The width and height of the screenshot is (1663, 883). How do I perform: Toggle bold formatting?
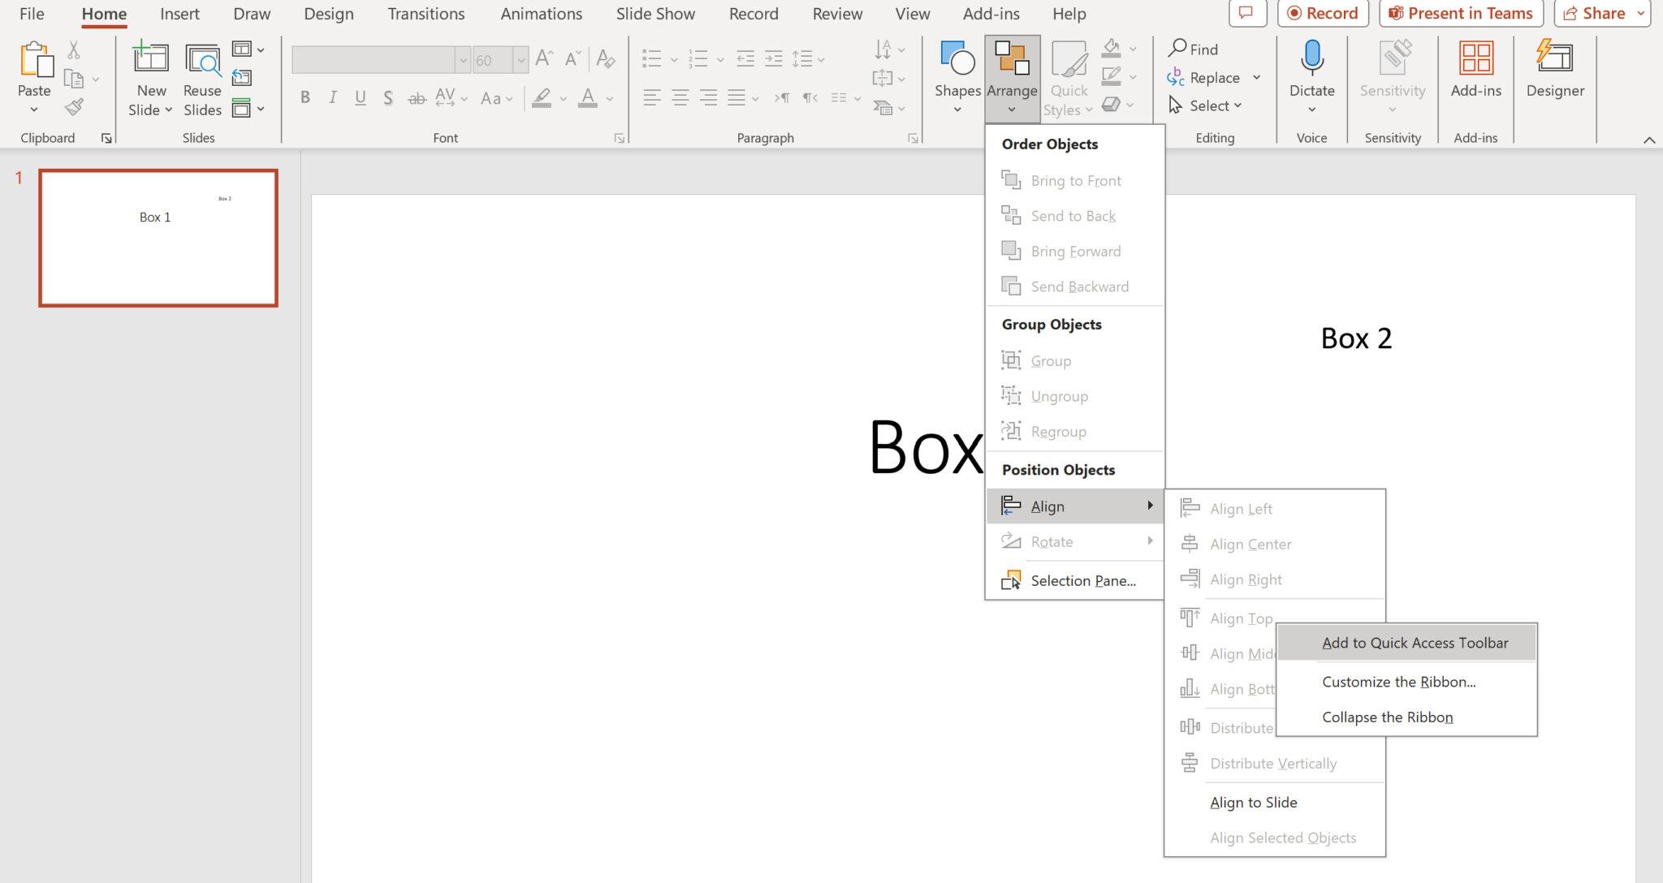pos(305,97)
